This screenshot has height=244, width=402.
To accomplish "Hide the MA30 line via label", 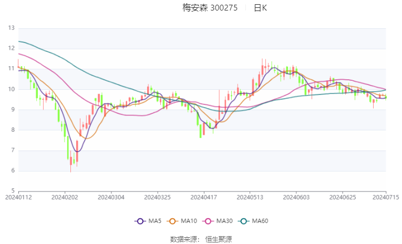I will (x=224, y=221).
